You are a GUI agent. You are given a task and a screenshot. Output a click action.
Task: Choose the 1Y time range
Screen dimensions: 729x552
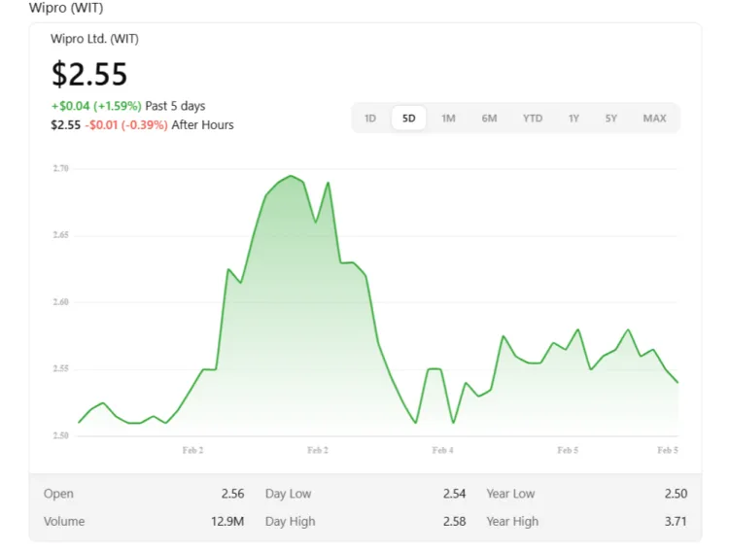573,119
